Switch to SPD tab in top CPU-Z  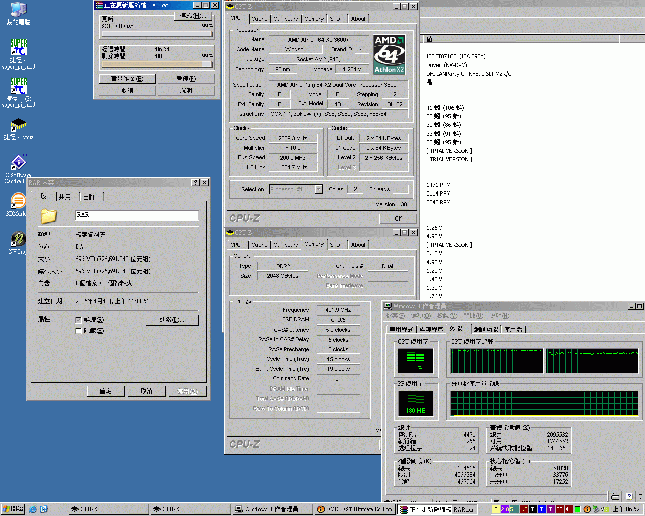click(x=335, y=19)
